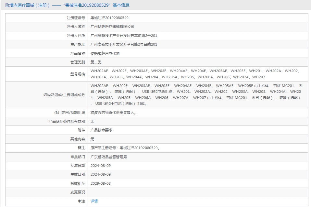Click the 其他内容 label
Screen dimensions: 311x207
coord(78,139)
